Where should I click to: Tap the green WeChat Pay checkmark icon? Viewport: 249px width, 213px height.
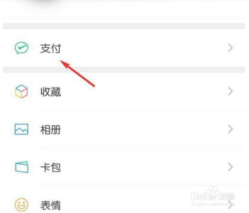pos(22,48)
